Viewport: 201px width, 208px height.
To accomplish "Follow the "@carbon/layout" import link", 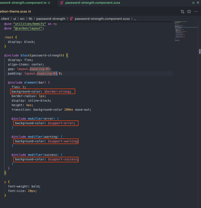I will click(x=28, y=28).
